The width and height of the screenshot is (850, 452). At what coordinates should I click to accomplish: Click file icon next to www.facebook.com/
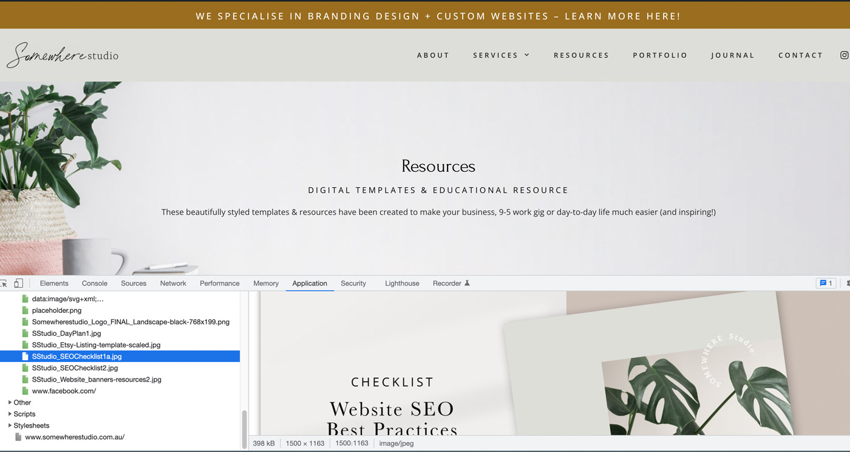point(25,391)
